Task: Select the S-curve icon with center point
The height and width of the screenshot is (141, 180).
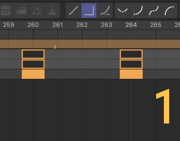Action: [x=154, y=11]
